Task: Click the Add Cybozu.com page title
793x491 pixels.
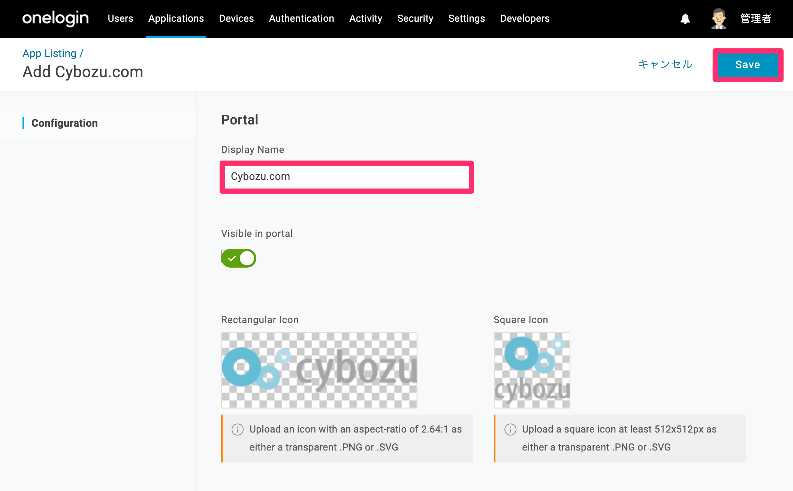Action: (83, 72)
